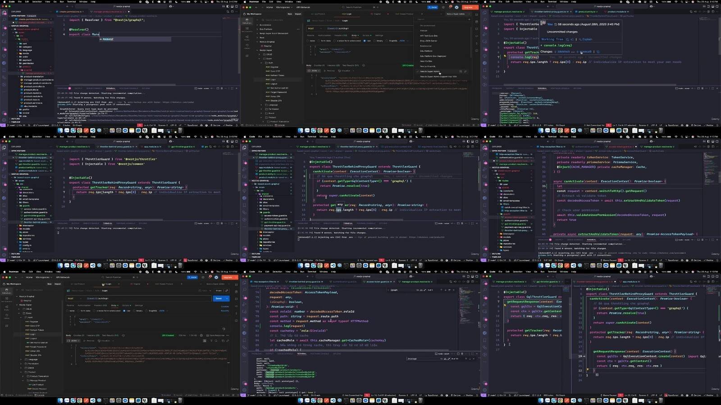Click the blue Send button in Postman

point(218,298)
